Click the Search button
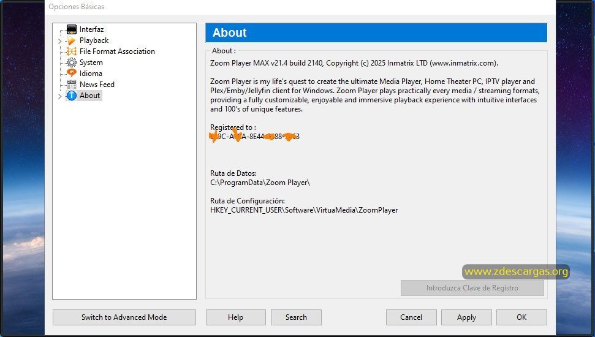This screenshot has height=337, width=595. tap(296, 317)
